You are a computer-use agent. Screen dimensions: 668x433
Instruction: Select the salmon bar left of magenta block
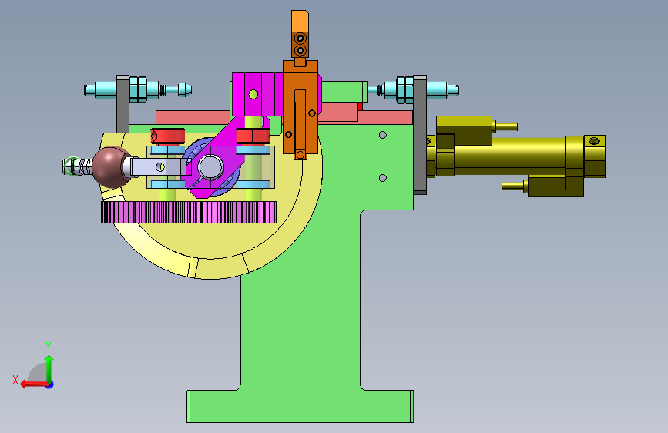[x=193, y=117]
